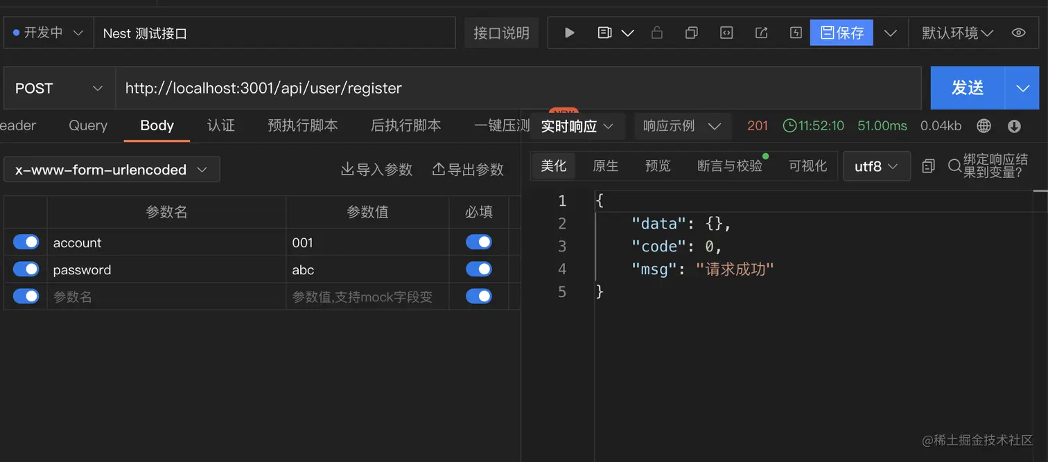
Task: Click the "code": 0 response line
Action: tap(676, 246)
